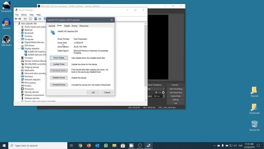
Task: Select Intel(R) HD Graphics tree item
Action: click(x=37, y=52)
